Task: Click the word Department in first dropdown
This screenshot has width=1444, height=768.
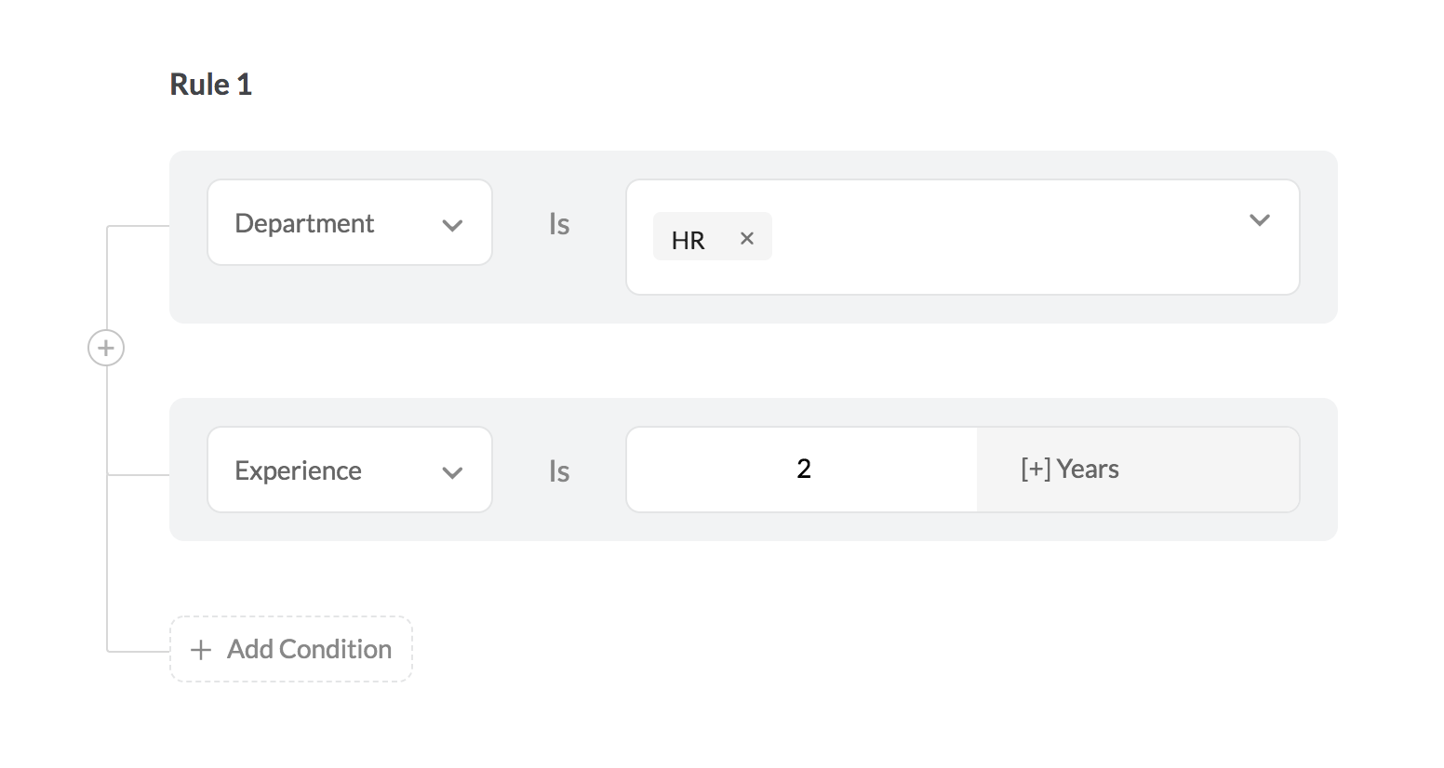Action: (304, 224)
